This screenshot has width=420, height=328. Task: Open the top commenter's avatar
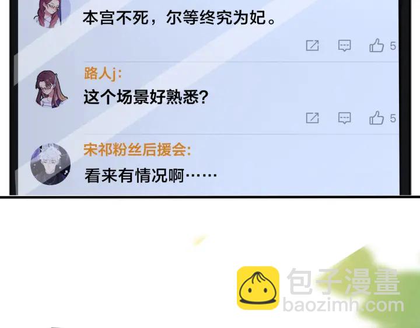pyautogui.click(x=51, y=12)
